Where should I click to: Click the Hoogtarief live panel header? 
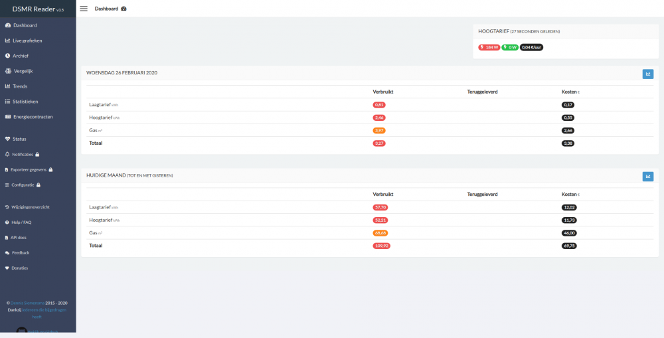519,31
